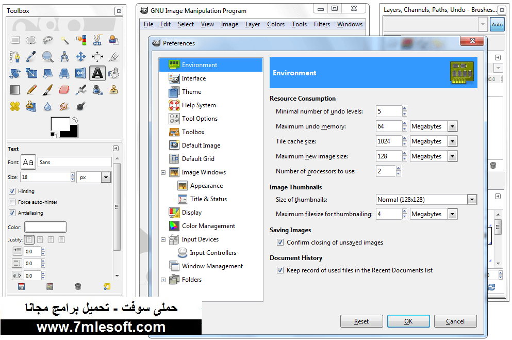Select the Ellipse Select tool
Image resolution: width=512 pixels, height=340 pixels.
(x=31, y=40)
